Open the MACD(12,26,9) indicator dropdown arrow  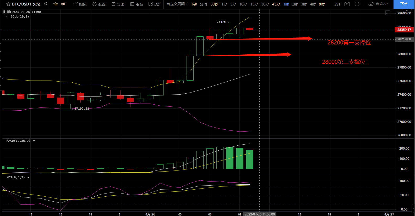(x=34, y=141)
